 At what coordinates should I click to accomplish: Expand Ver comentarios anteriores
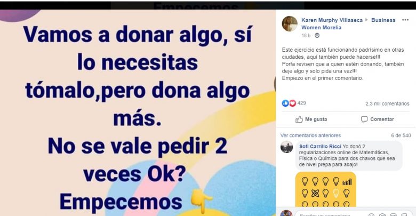(310, 135)
